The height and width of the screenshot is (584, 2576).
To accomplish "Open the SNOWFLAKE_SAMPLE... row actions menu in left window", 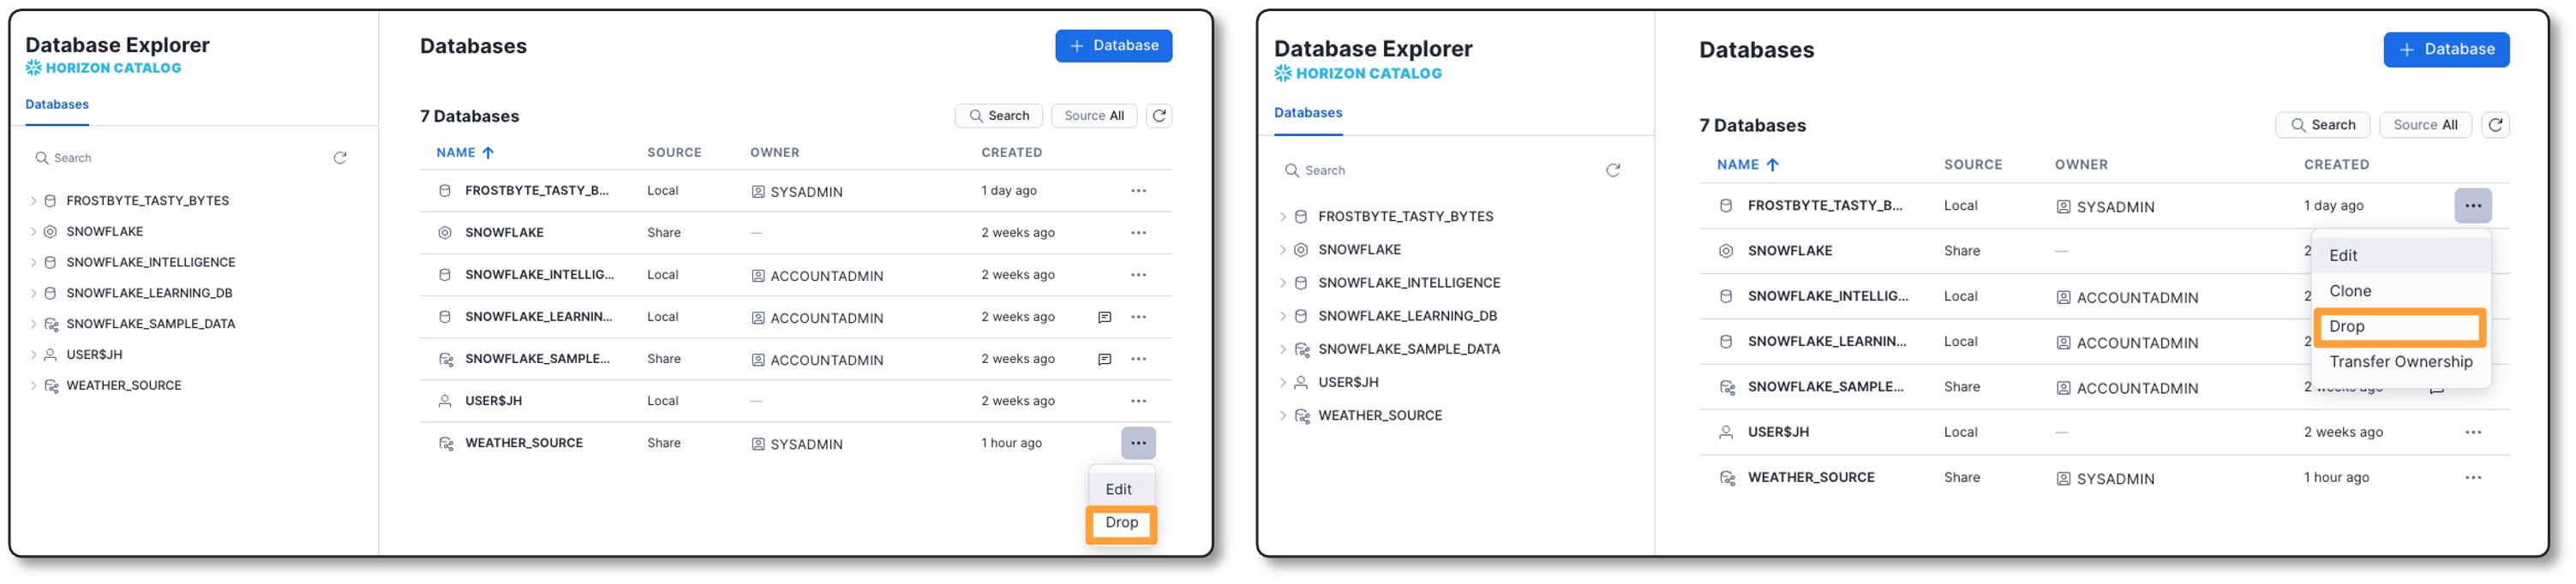I will 1138,359.
